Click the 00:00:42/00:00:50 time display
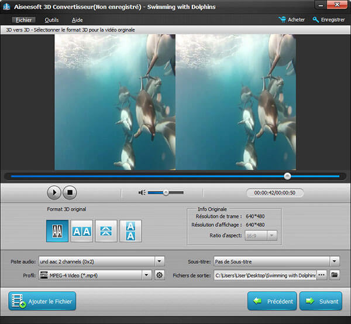Screen dimensions: 351x324 pyautogui.click(x=275, y=193)
